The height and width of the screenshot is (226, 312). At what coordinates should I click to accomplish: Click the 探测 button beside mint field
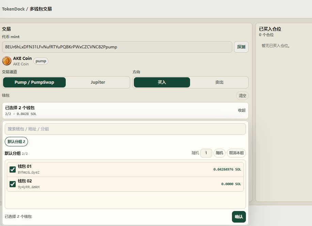(241, 47)
